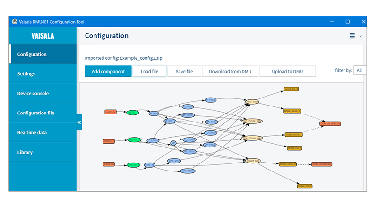The height and width of the screenshot is (212, 378).
Task: Click the Hour_data report node
Action: click(253, 101)
